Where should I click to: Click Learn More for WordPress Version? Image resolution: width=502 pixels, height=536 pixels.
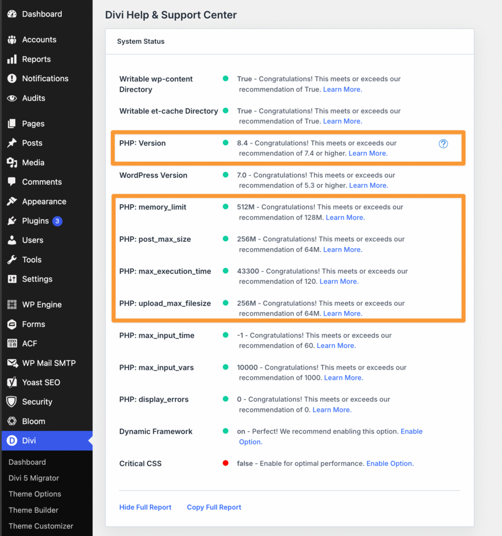coord(369,186)
